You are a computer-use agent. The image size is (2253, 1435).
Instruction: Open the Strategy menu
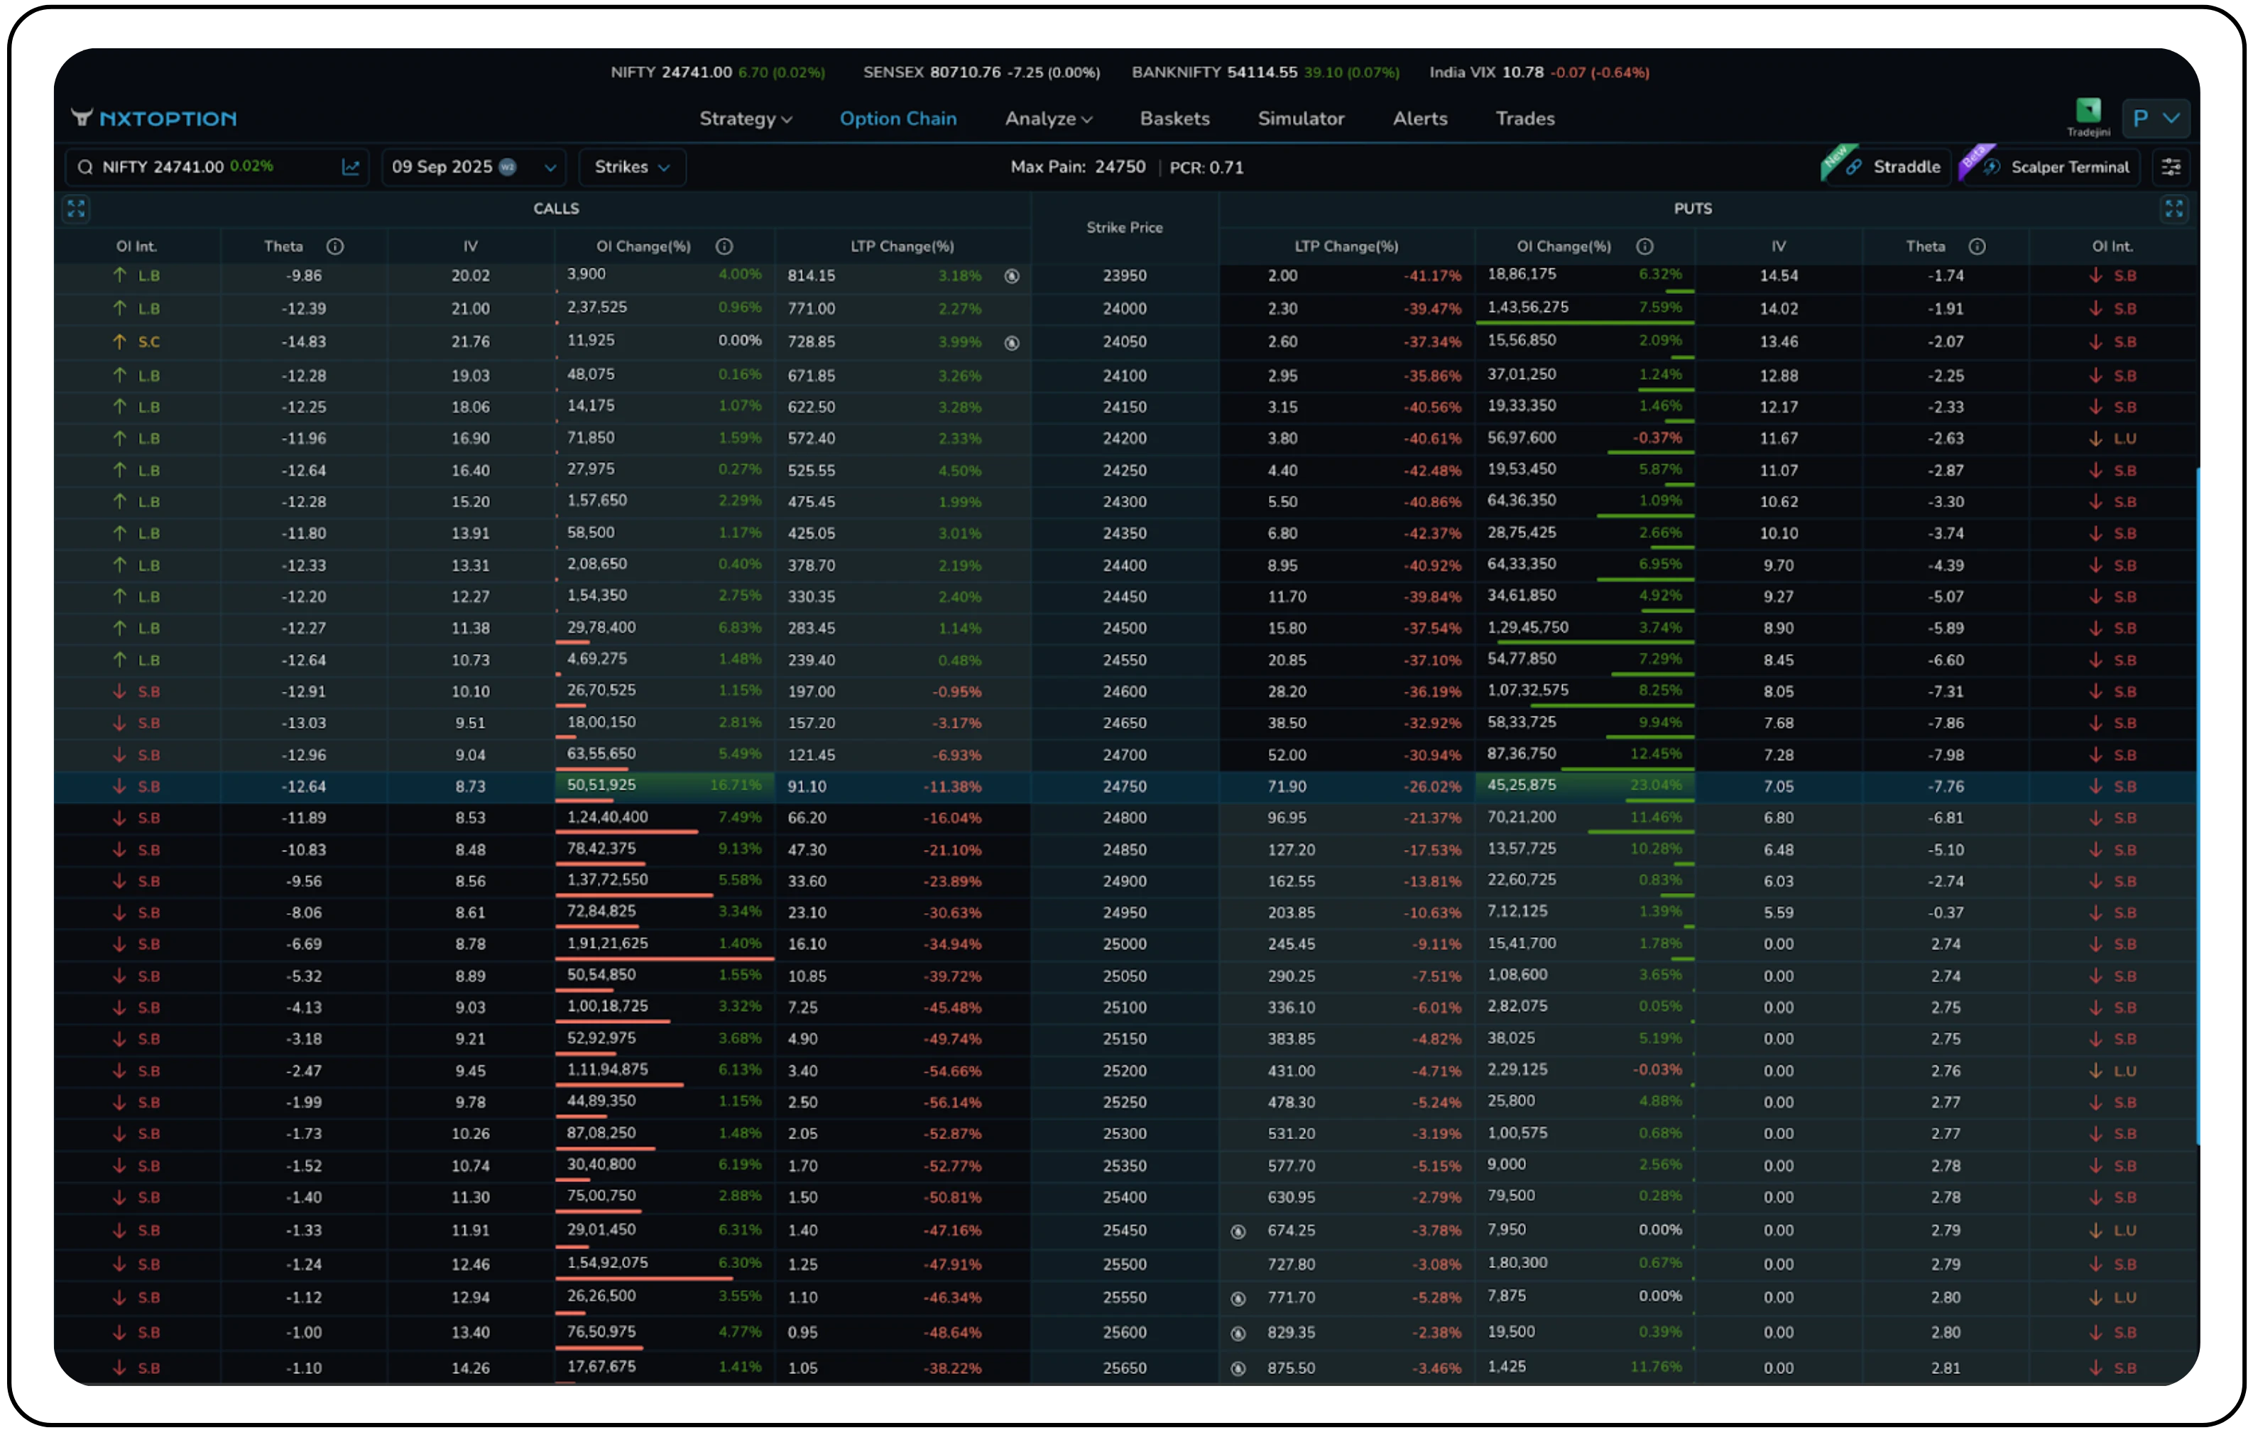tap(745, 119)
